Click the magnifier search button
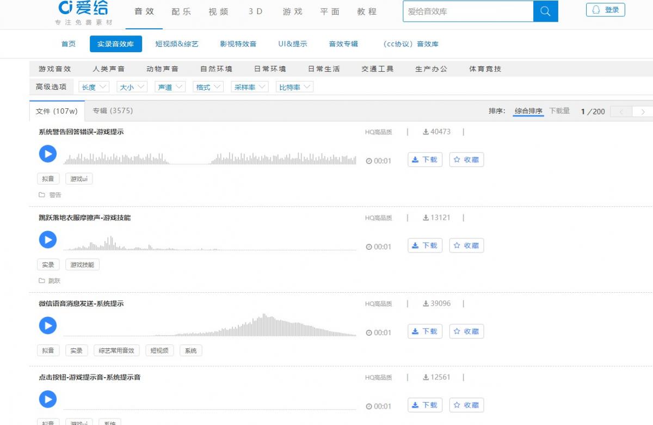The image size is (653, 425). pos(545,11)
